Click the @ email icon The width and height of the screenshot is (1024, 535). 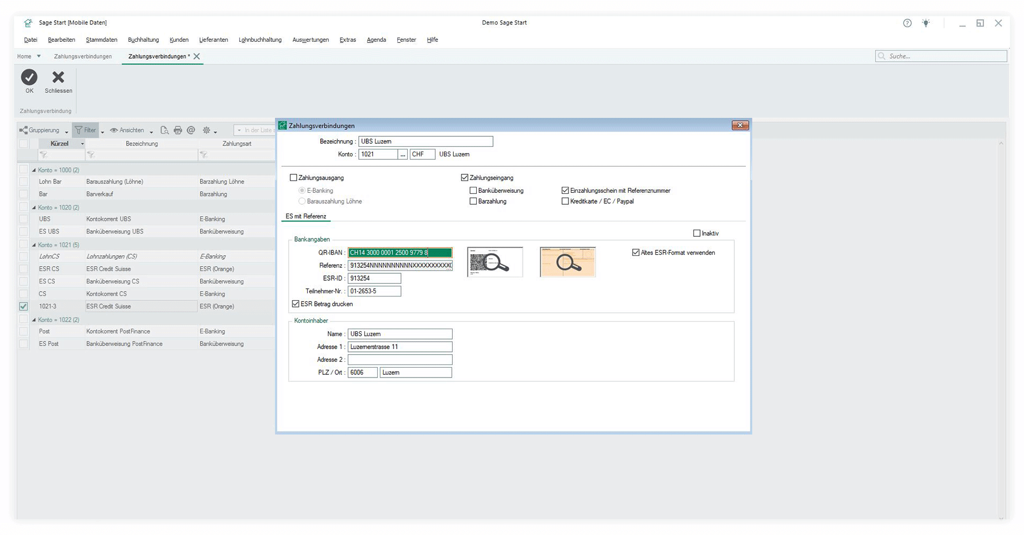191,130
